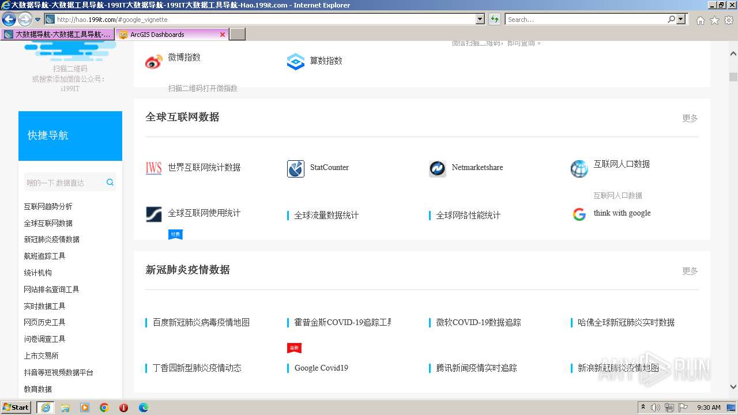Close the ArcGIS Dashboards tab

223,35
